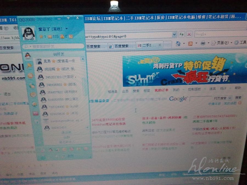This screenshot has width=247, height=185.
Task: Open the red stock-chart sidebar icon in QQ
Action: click(x=36, y=113)
